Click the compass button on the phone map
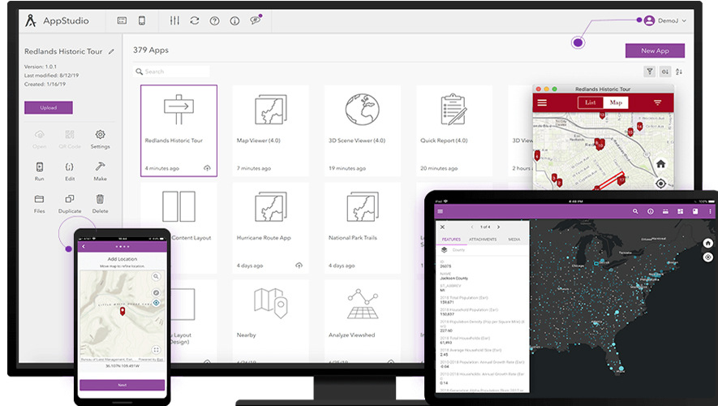 click(x=156, y=293)
